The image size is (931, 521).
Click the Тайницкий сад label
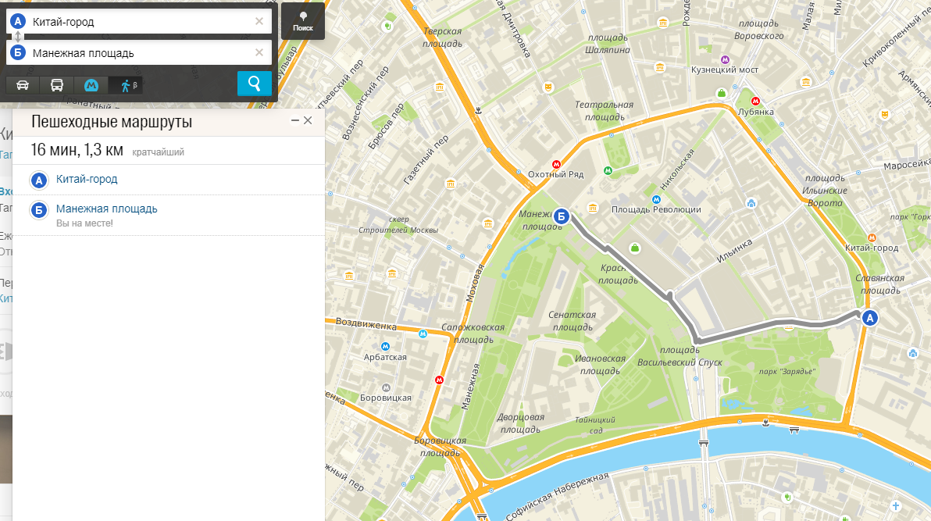coord(595,425)
